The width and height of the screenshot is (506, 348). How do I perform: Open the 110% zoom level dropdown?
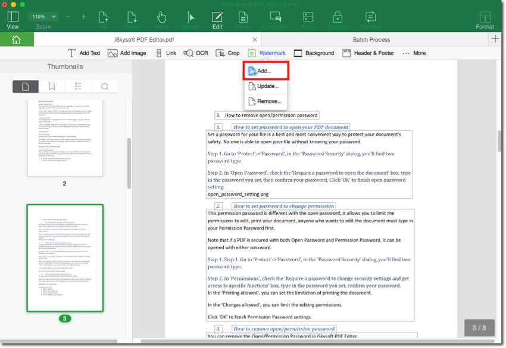pos(43,17)
